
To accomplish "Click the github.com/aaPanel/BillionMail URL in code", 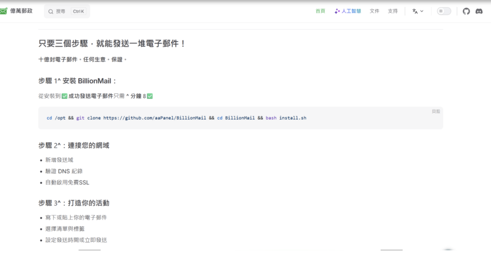I will pyautogui.click(x=155, y=118).
